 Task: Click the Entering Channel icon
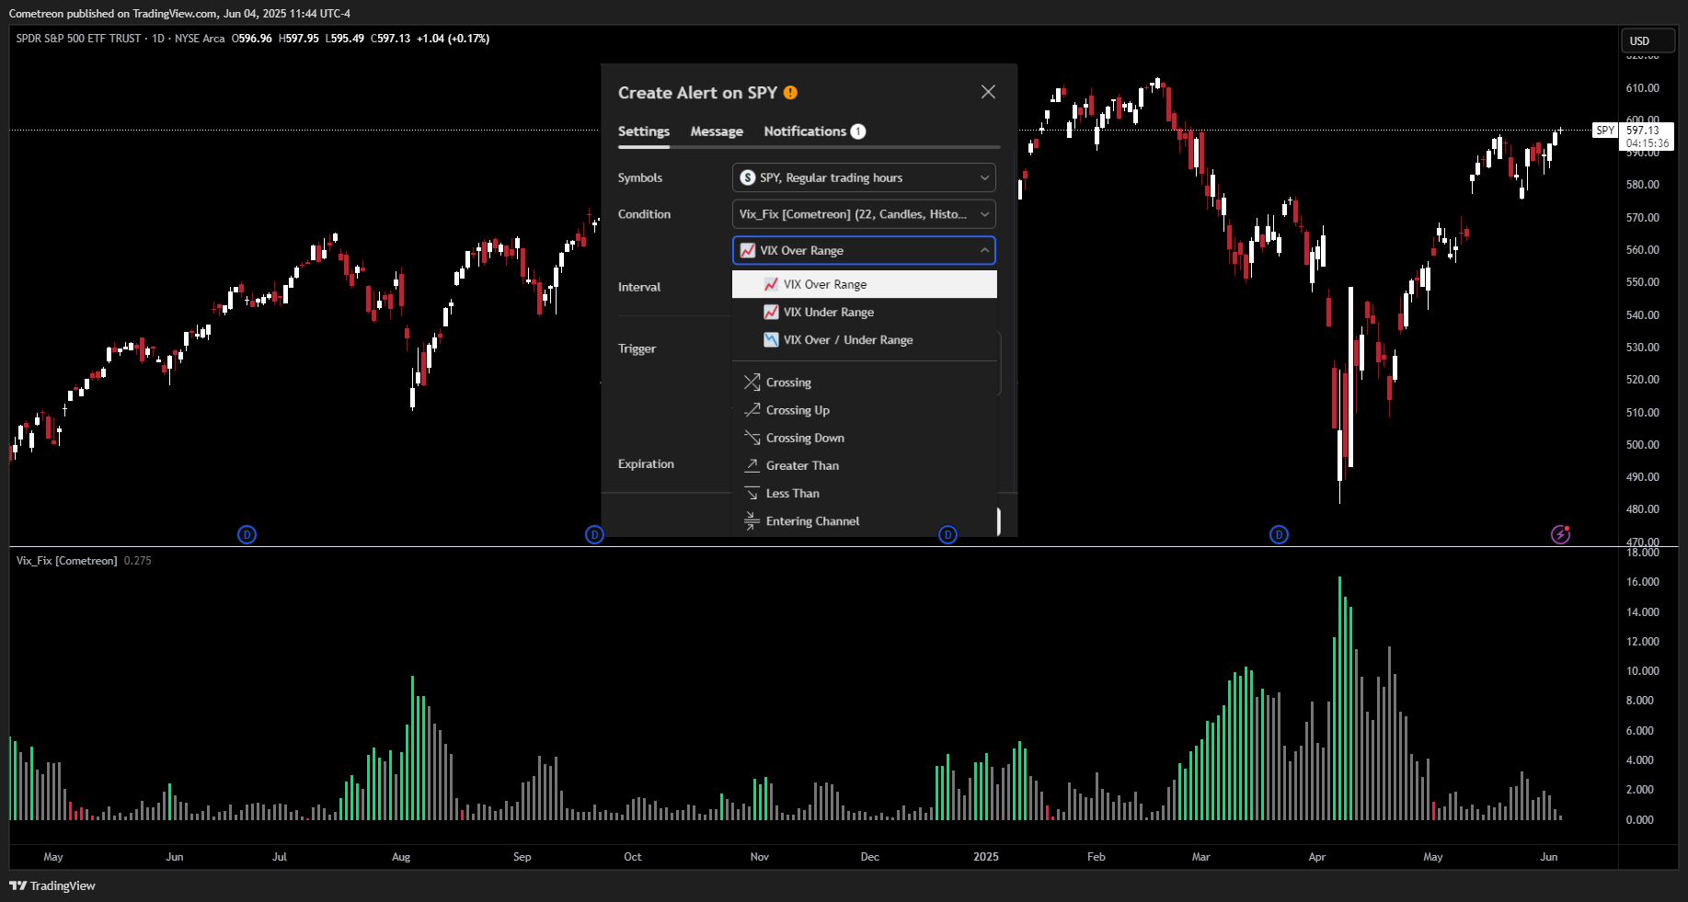(x=752, y=520)
